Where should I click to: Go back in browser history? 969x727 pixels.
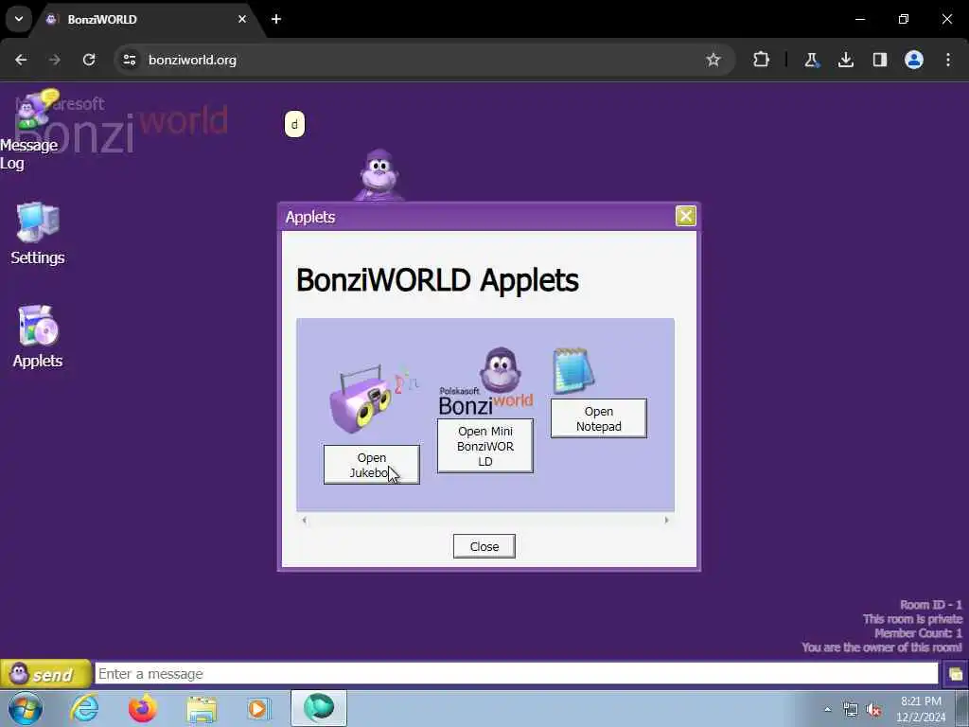(21, 60)
